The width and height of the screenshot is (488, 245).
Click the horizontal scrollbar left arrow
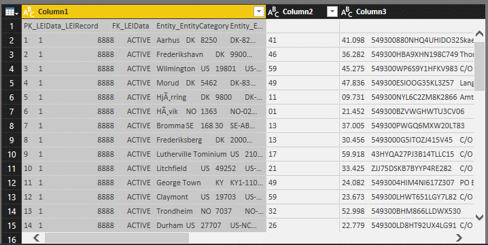click(37, 238)
